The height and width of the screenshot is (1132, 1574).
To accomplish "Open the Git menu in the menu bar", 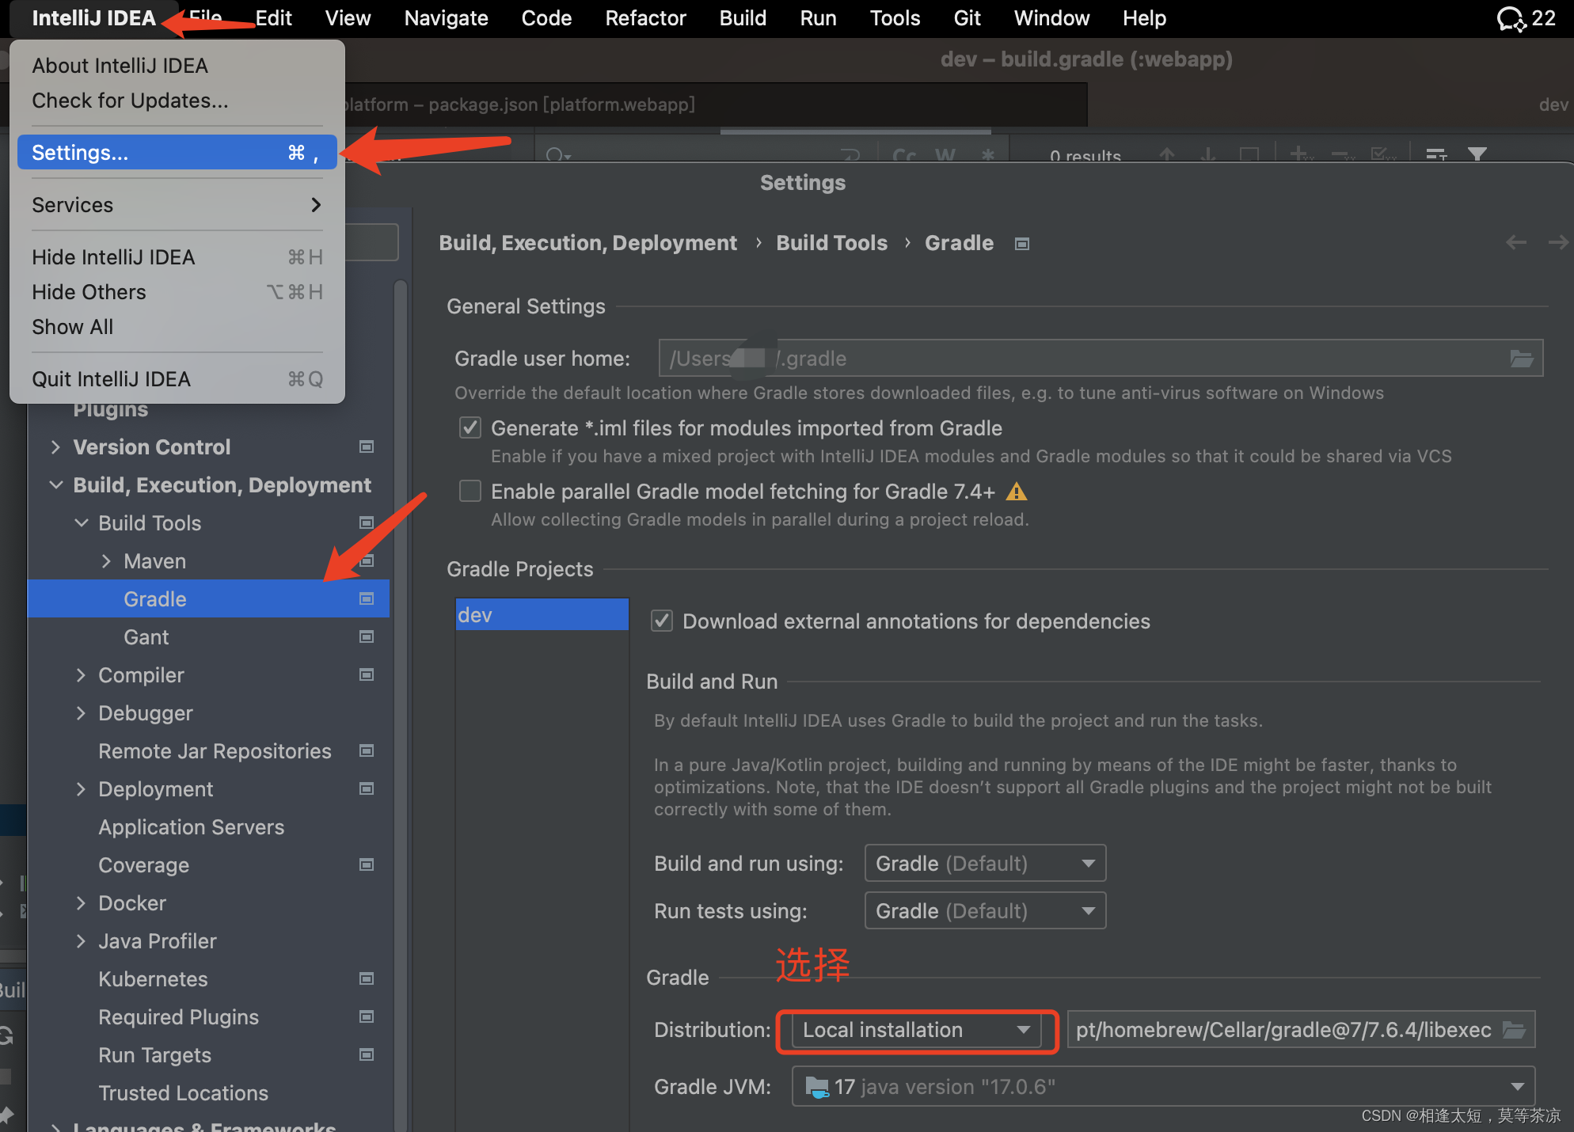I will (967, 18).
